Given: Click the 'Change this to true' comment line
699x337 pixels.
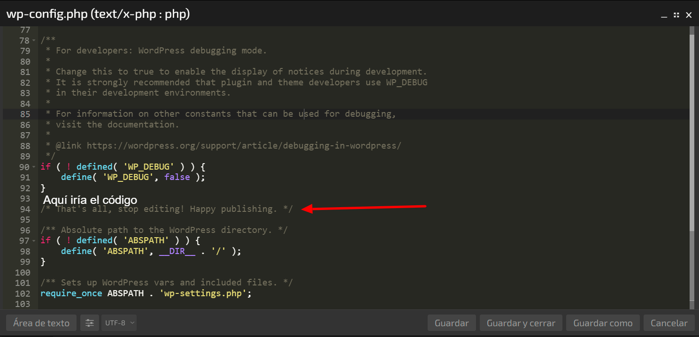Looking at the screenshot, I should coord(242,72).
